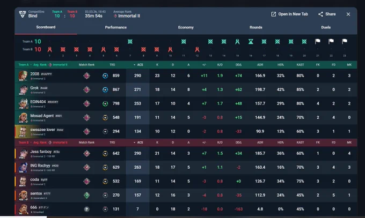Click Team A K/D column header

point(220,65)
